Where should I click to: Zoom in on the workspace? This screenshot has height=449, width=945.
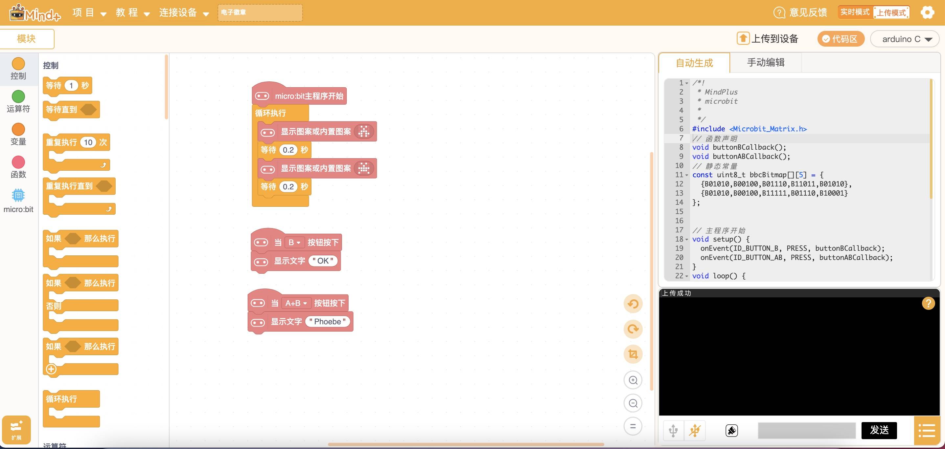(633, 380)
